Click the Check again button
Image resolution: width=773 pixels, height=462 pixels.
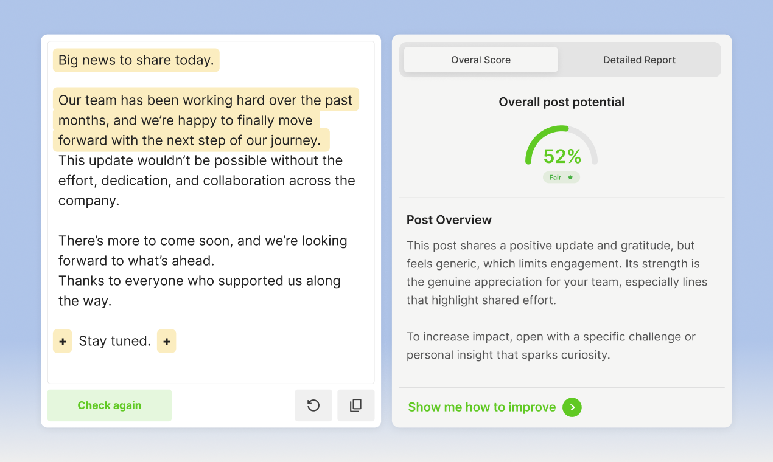(109, 405)
